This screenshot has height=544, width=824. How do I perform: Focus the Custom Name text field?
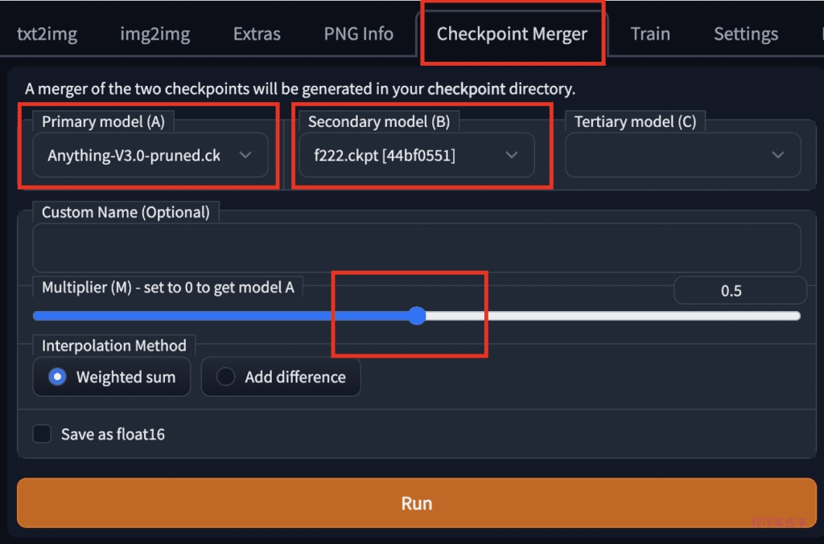416,247
